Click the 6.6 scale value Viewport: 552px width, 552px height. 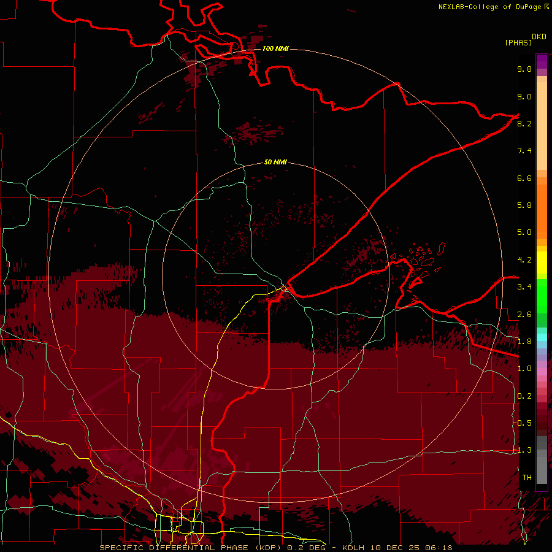pos(524,178)
